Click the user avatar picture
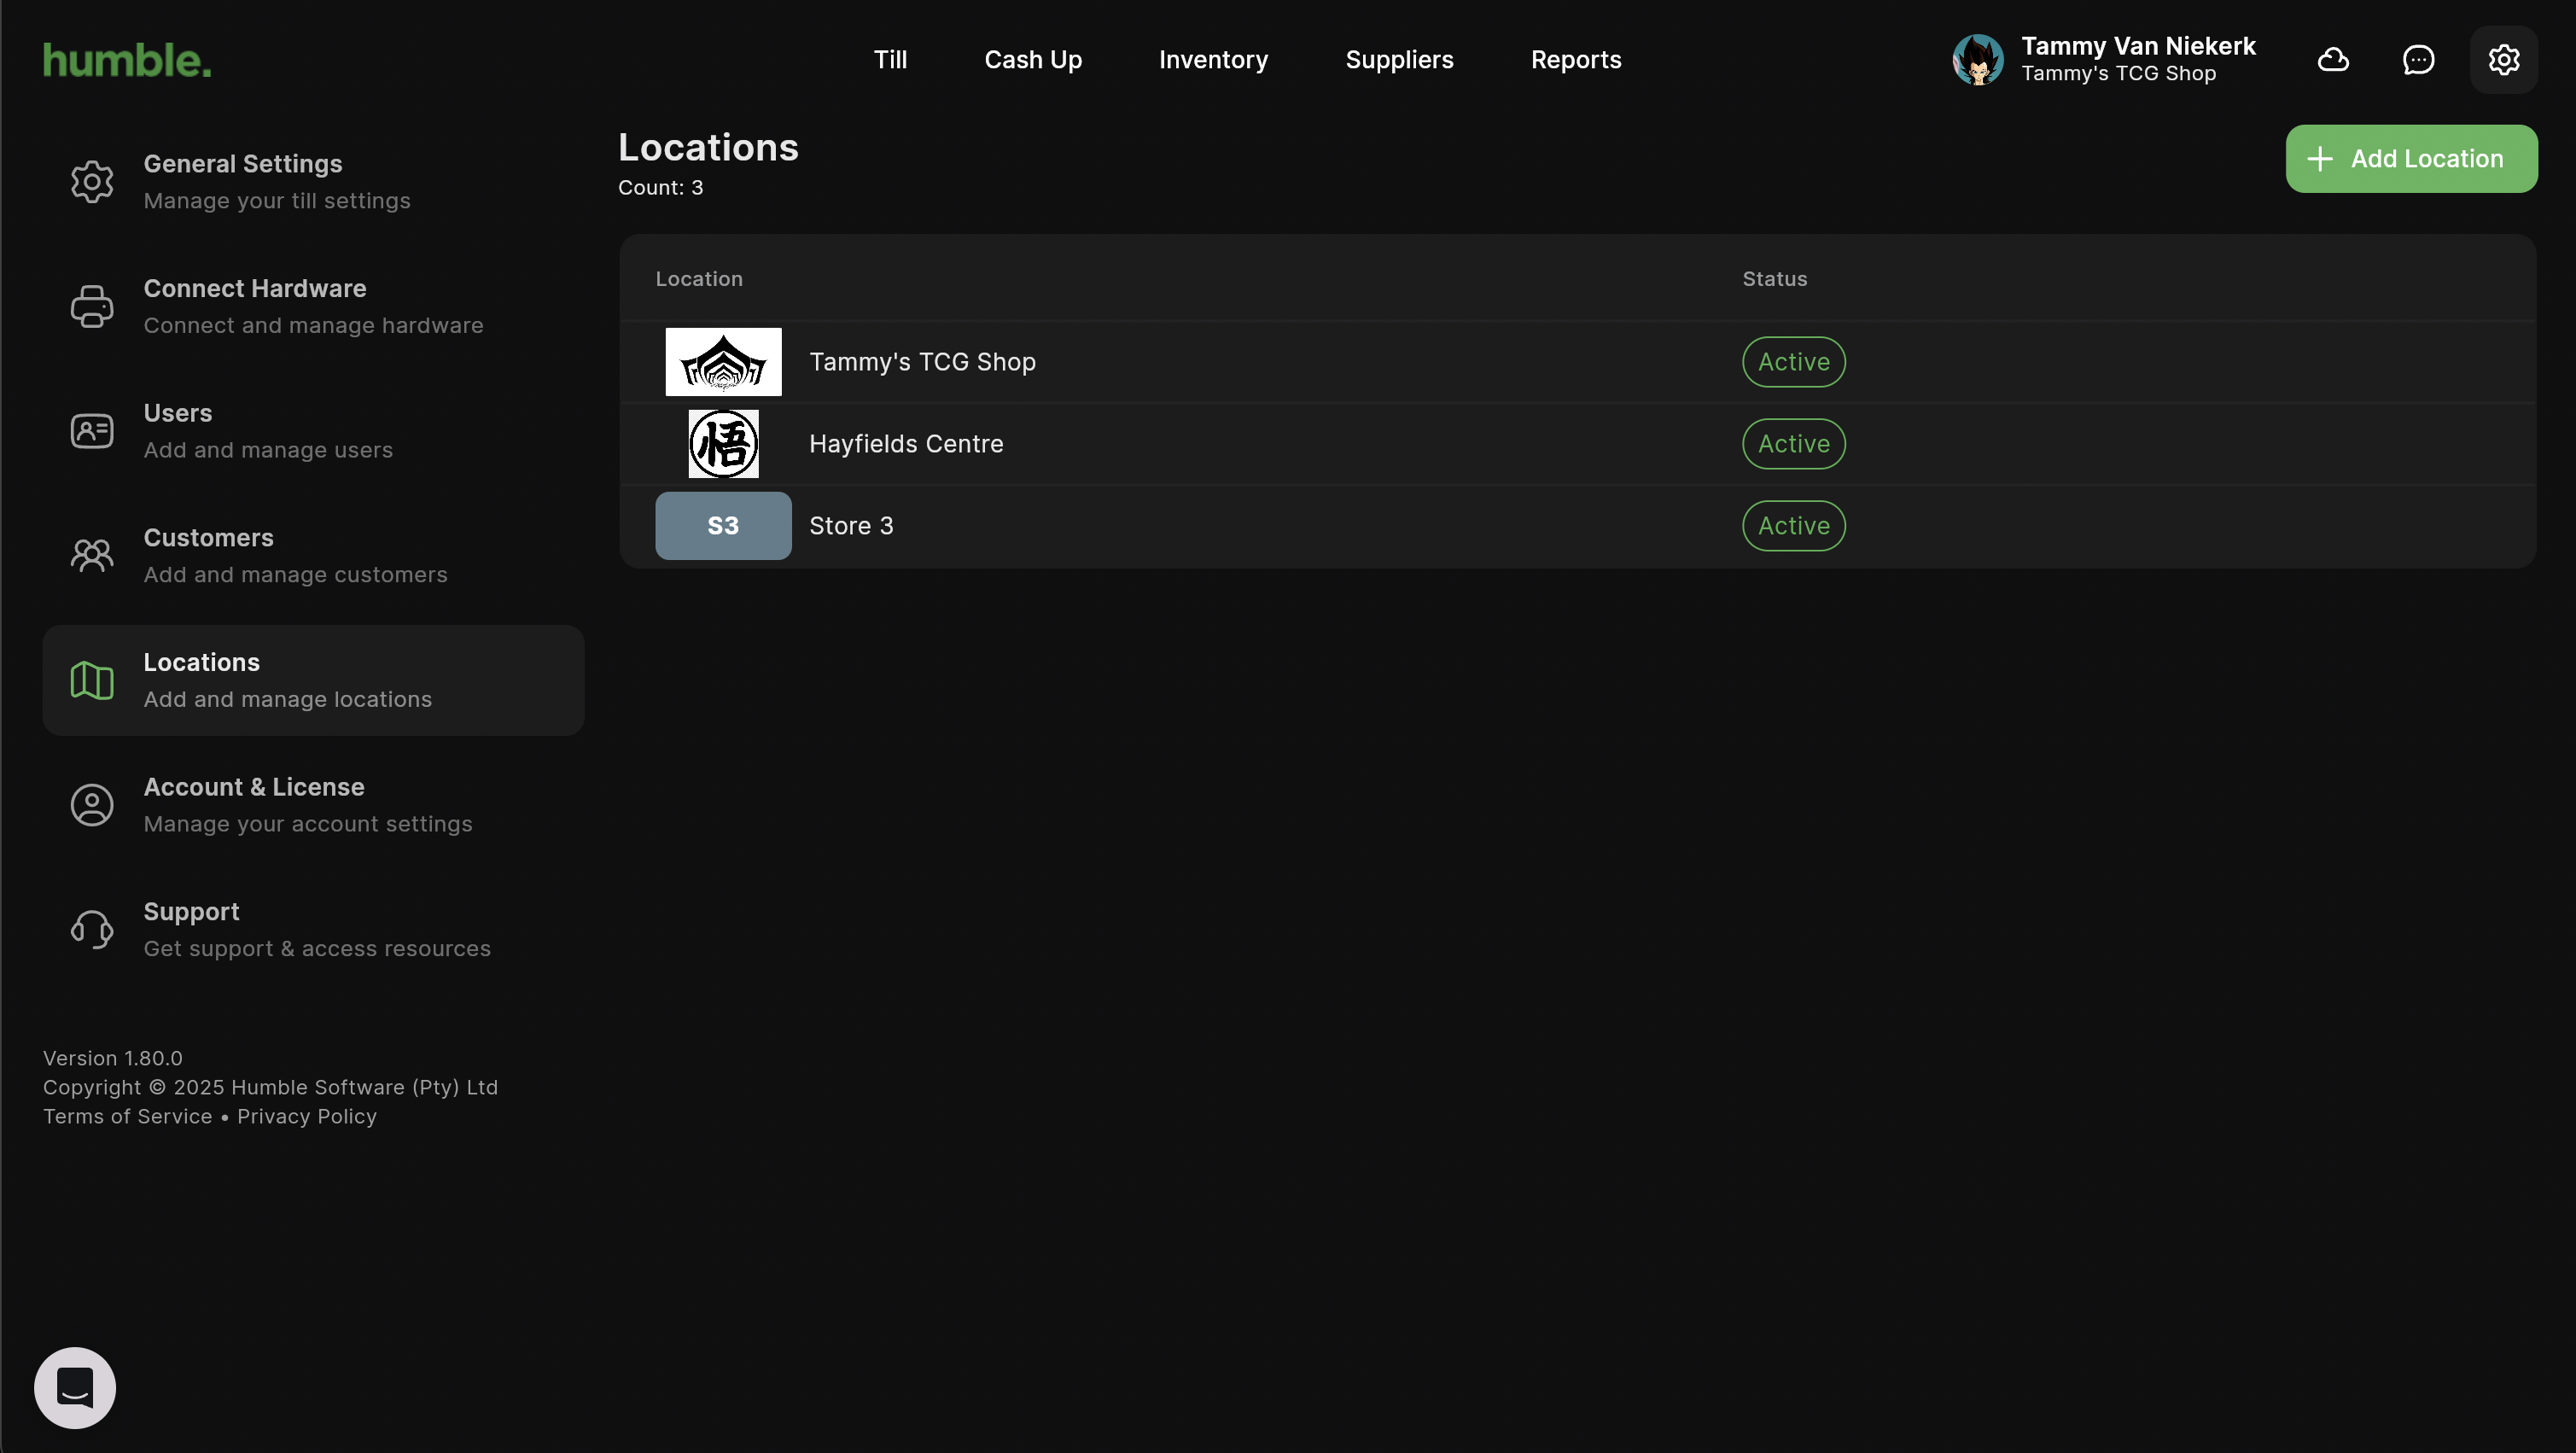 click(1977, 60)
